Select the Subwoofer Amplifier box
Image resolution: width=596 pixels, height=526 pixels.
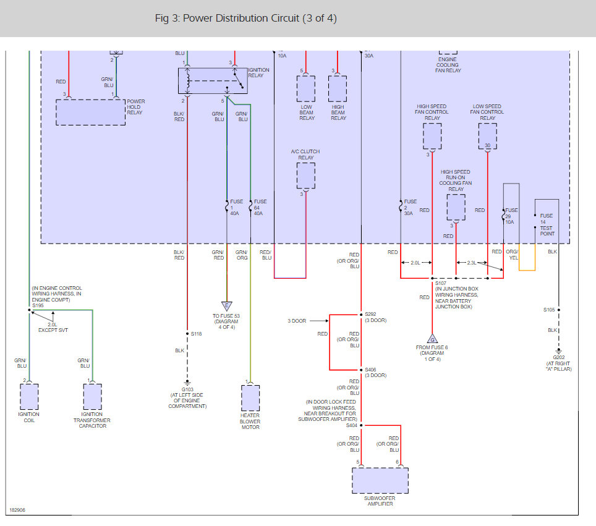coord(380,481)
